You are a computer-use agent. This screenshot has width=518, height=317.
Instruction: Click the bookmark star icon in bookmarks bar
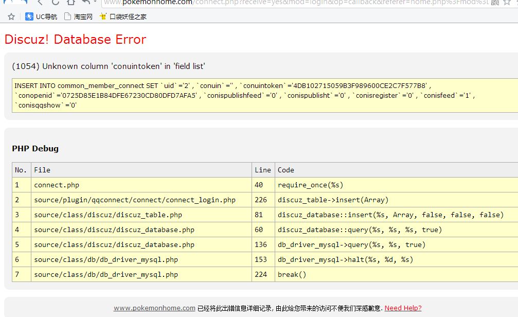(x=11, y=16)
